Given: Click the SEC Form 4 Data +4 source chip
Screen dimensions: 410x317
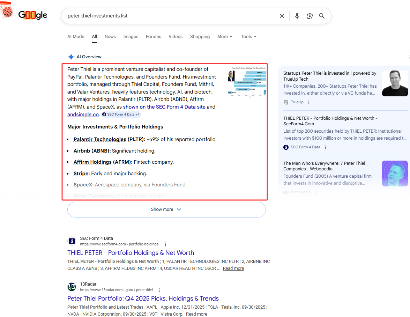Looking at the screenshot, I should 121,114.
